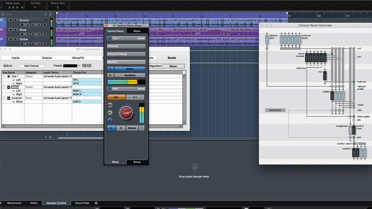Collapse the Auratone bus row

(x=4, y=98)
